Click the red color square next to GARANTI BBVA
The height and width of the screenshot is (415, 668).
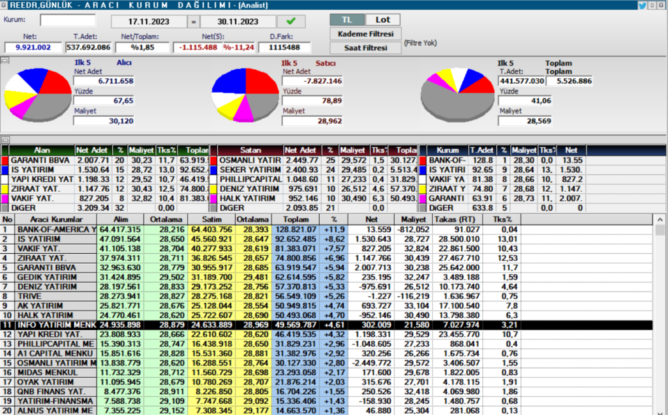pyautogui.click(x=6, y=159)
